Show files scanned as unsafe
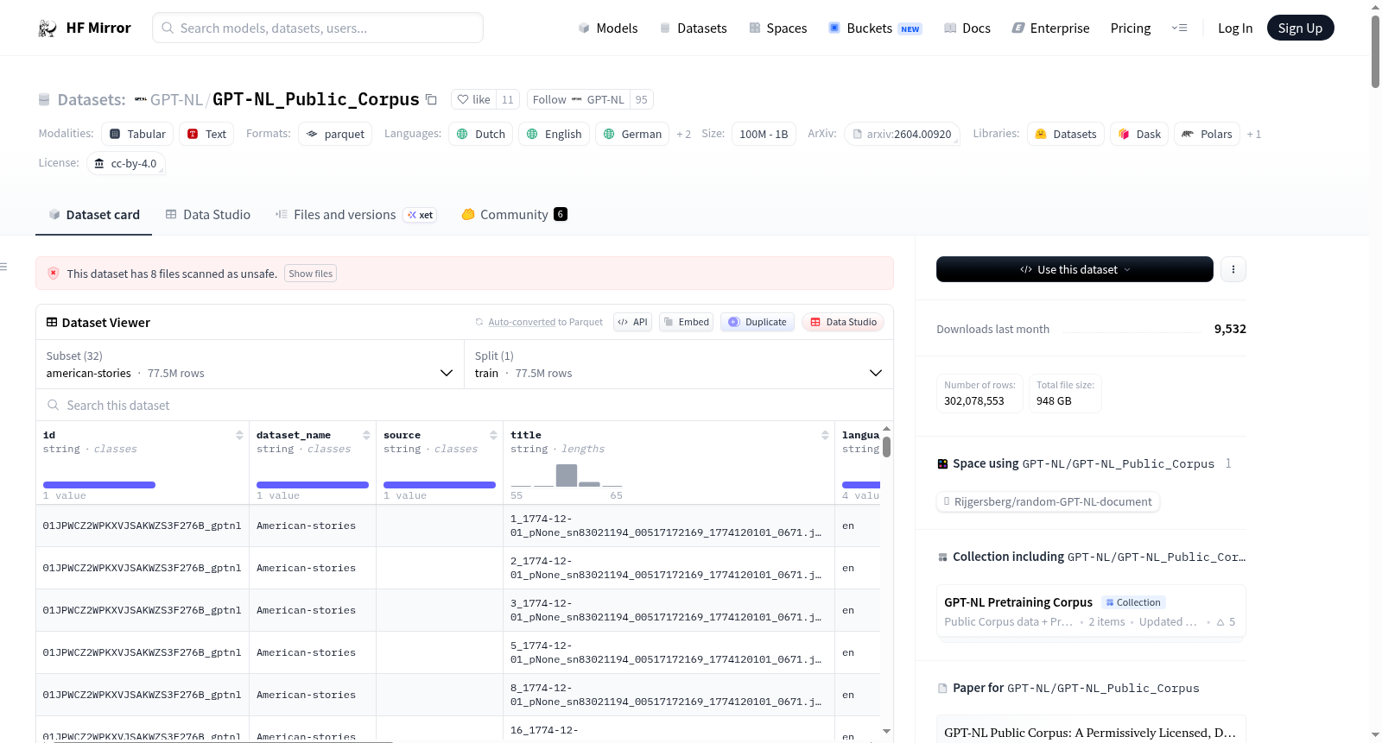Image resolution: width=1382 pixels, height=743 pixels. [310, 274]
